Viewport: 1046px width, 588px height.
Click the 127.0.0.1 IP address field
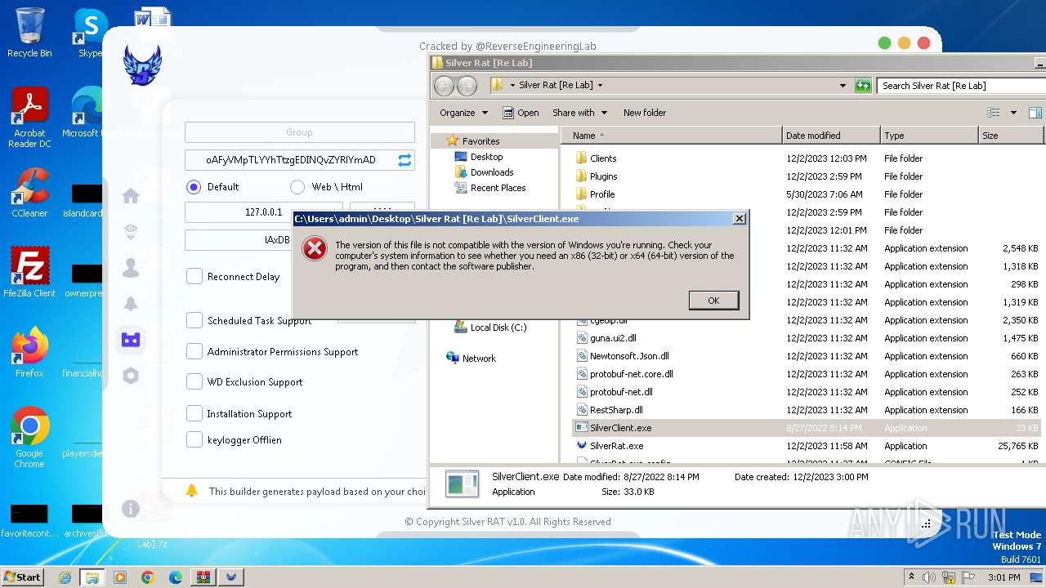(264, 212)
